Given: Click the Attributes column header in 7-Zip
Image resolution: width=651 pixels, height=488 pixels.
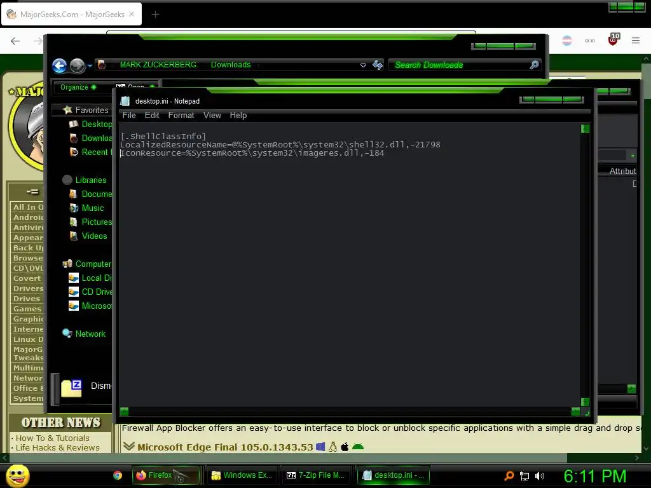Looking at the screenshot, I should click(622, 171).
